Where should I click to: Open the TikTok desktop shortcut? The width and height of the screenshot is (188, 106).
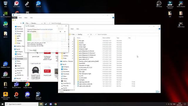tap(27, 4)
